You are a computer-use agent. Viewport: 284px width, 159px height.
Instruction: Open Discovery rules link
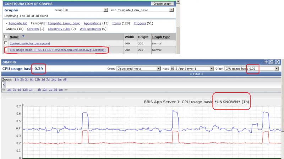click(59, 29)
